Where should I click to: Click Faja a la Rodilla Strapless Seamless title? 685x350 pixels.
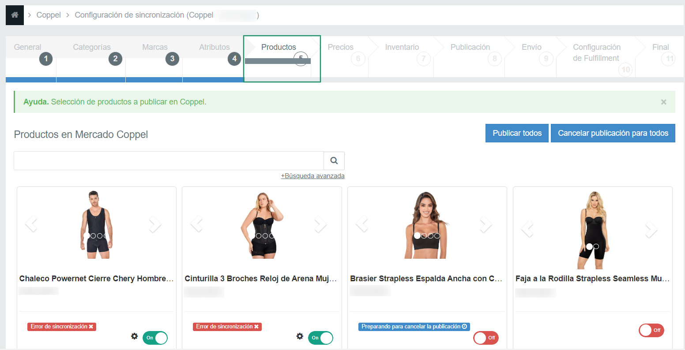pos(592,279)
